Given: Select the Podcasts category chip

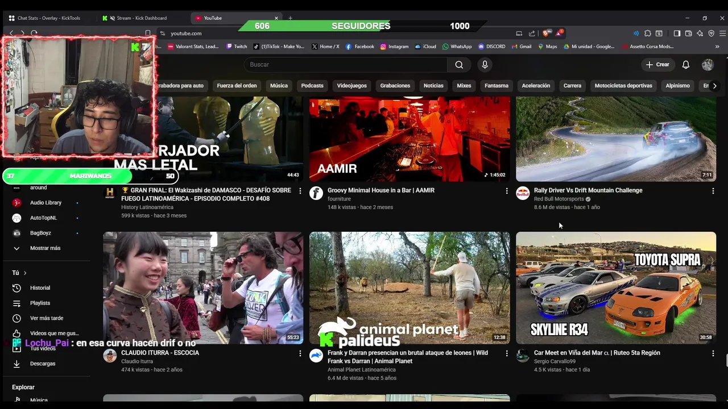Looking at the screenshot, I should point(312,86).
